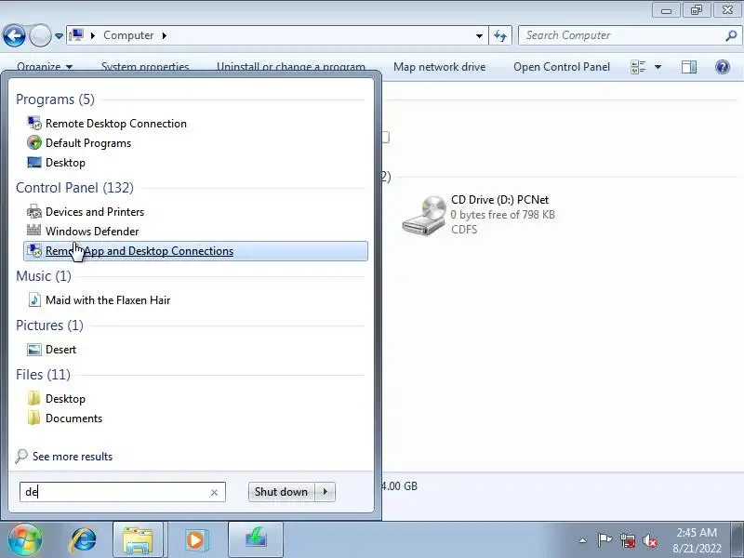Open the computer icon dropdown in address bar

tap(76, 35)
